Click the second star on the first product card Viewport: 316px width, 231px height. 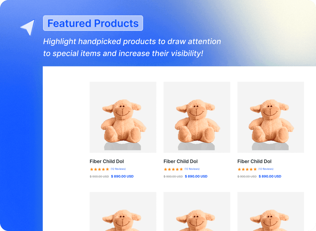coord(95,169)
